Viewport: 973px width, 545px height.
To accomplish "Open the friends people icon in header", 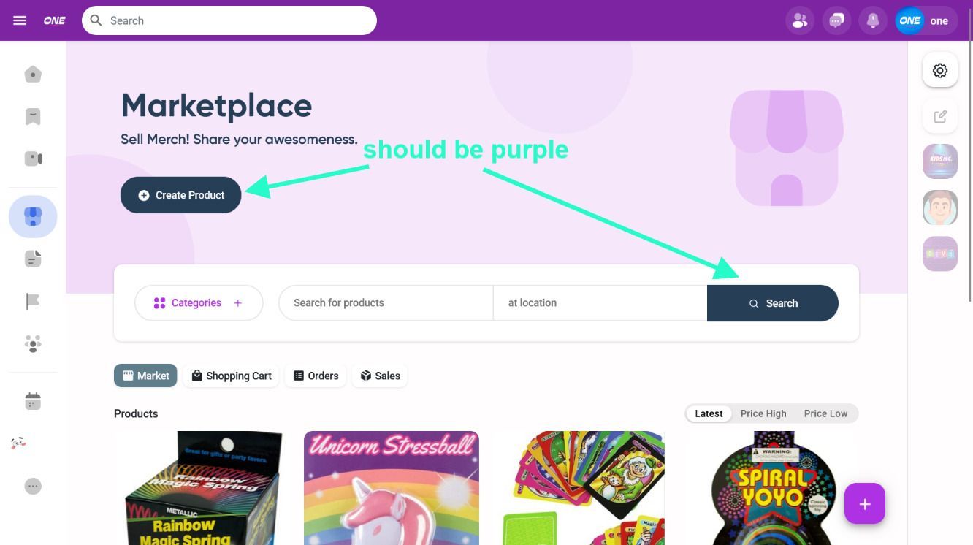I will (800, 20).
